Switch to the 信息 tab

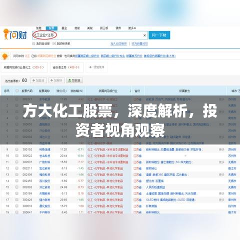pyautogui.click(x=38, y=28)
